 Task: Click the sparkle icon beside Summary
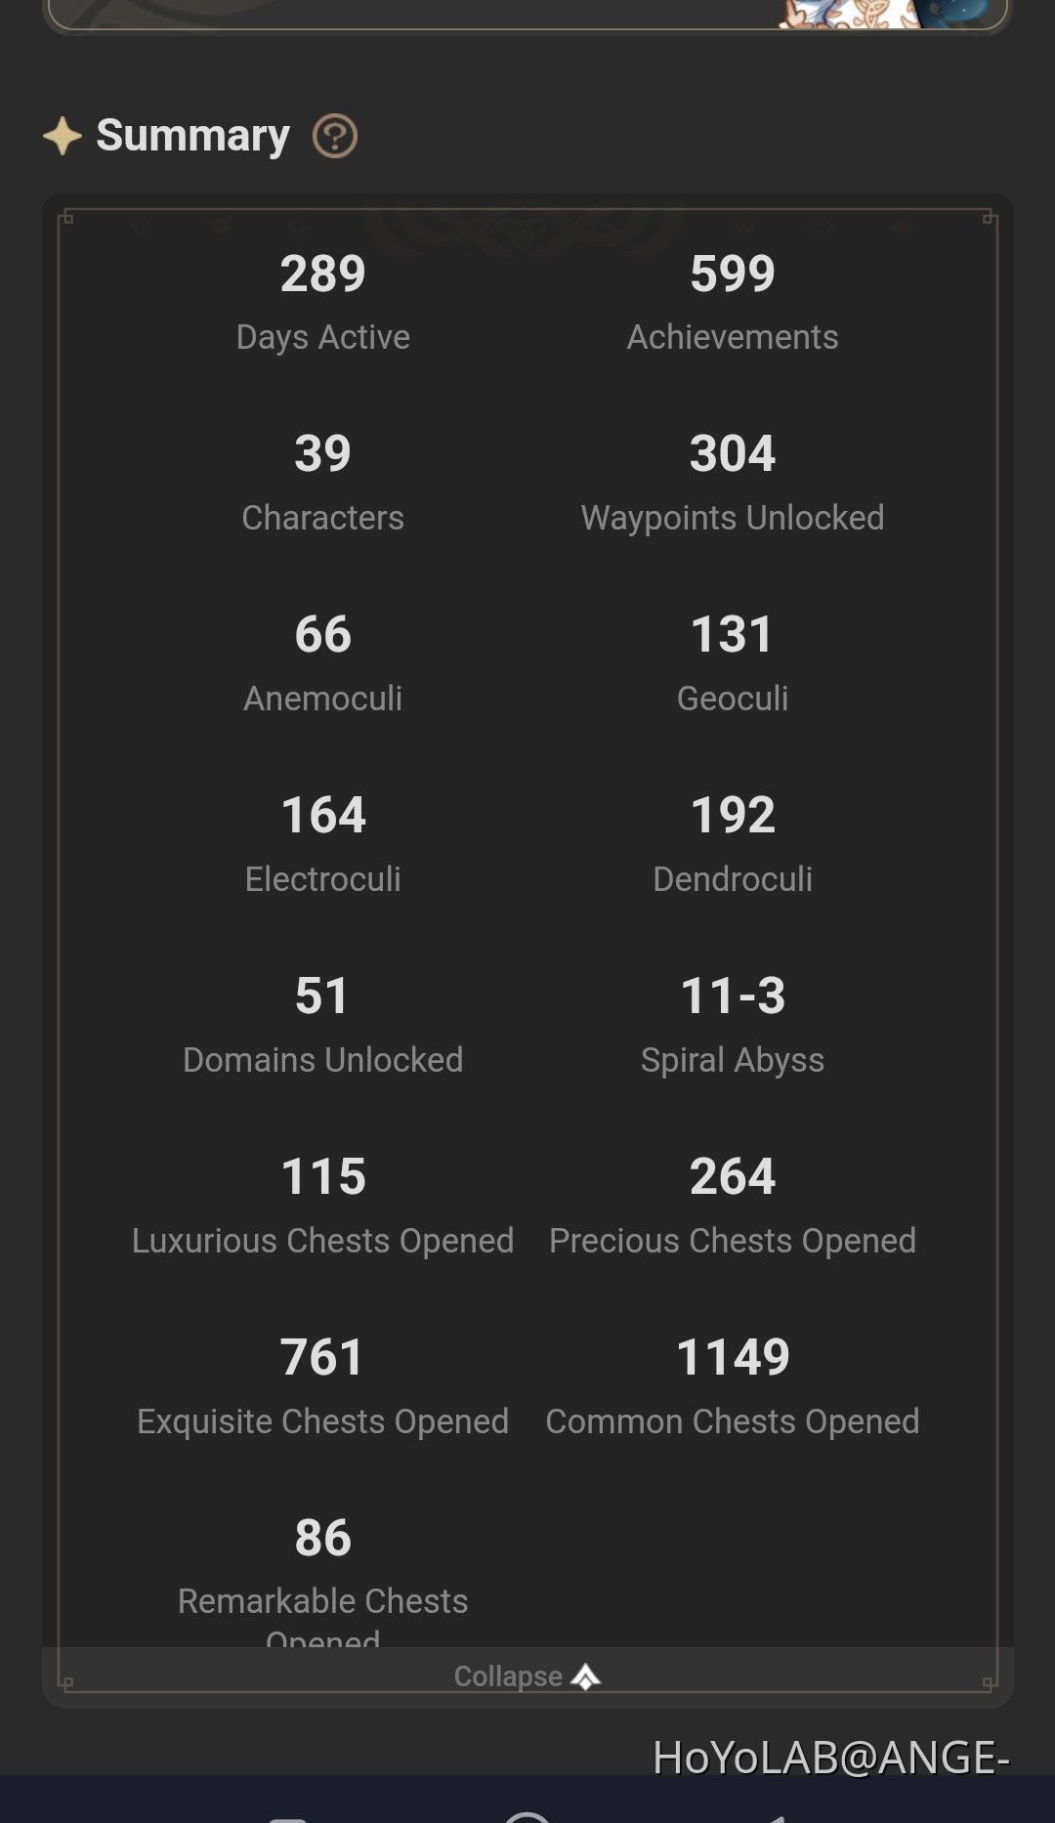click(64, 135)
